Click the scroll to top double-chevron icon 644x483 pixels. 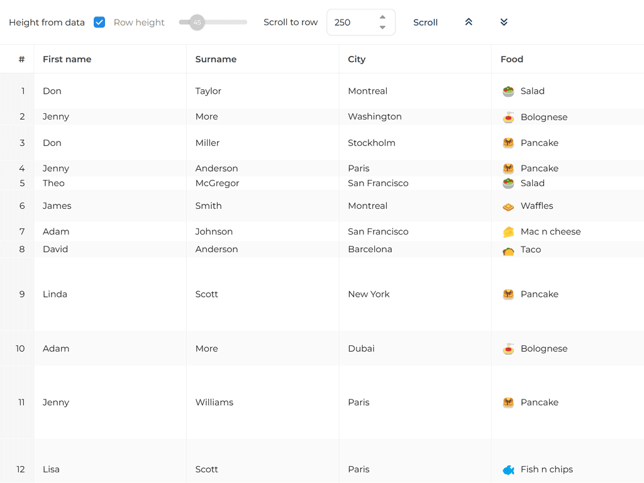[x=469, y=22]
